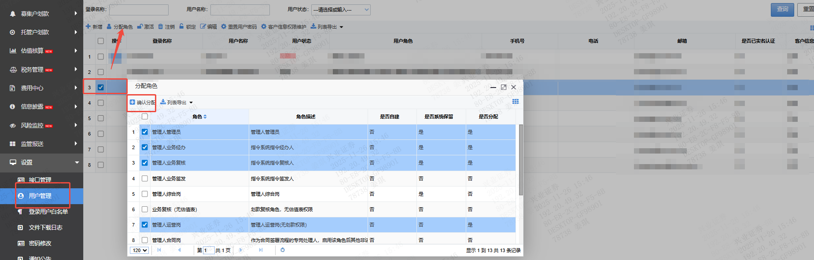Uncheck 管理人业务复核 role checkbox
This screenshot has width=814, height=260.
click(144, 163)
